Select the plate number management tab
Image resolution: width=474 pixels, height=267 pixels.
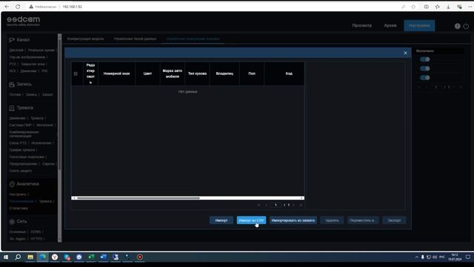[x=193, y=39]
